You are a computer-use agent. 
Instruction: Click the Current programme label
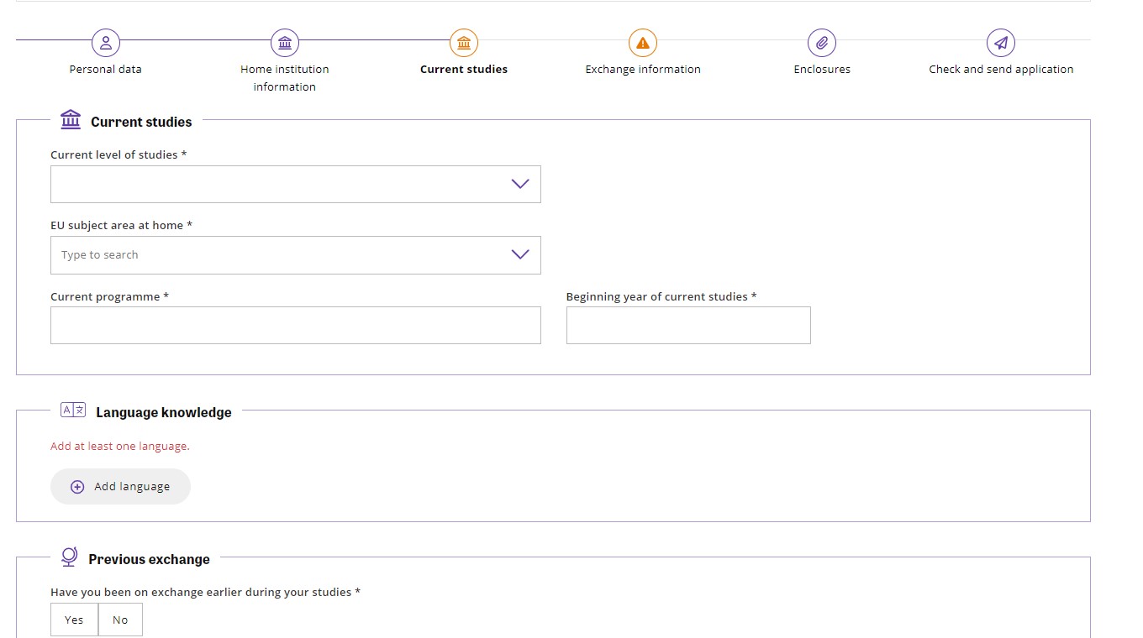click(110, 296)
